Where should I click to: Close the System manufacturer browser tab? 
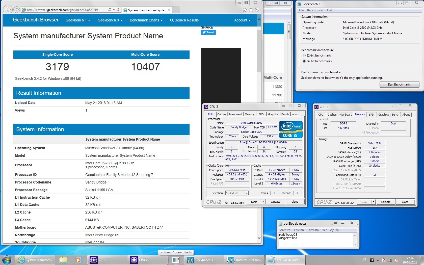point(169,10)
